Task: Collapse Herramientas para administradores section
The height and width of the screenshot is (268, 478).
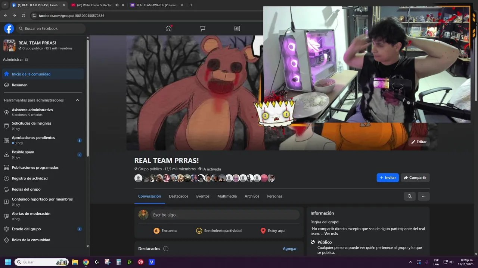Action: pyautogui.click(x=77, y=100)
